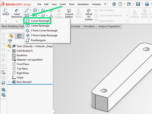This screenshot has height=114, width=152.
Task: Click the Save icon
Action: pos(138,4)
